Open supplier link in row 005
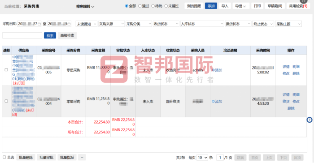The image size is (314, 163). pos(23,68)
